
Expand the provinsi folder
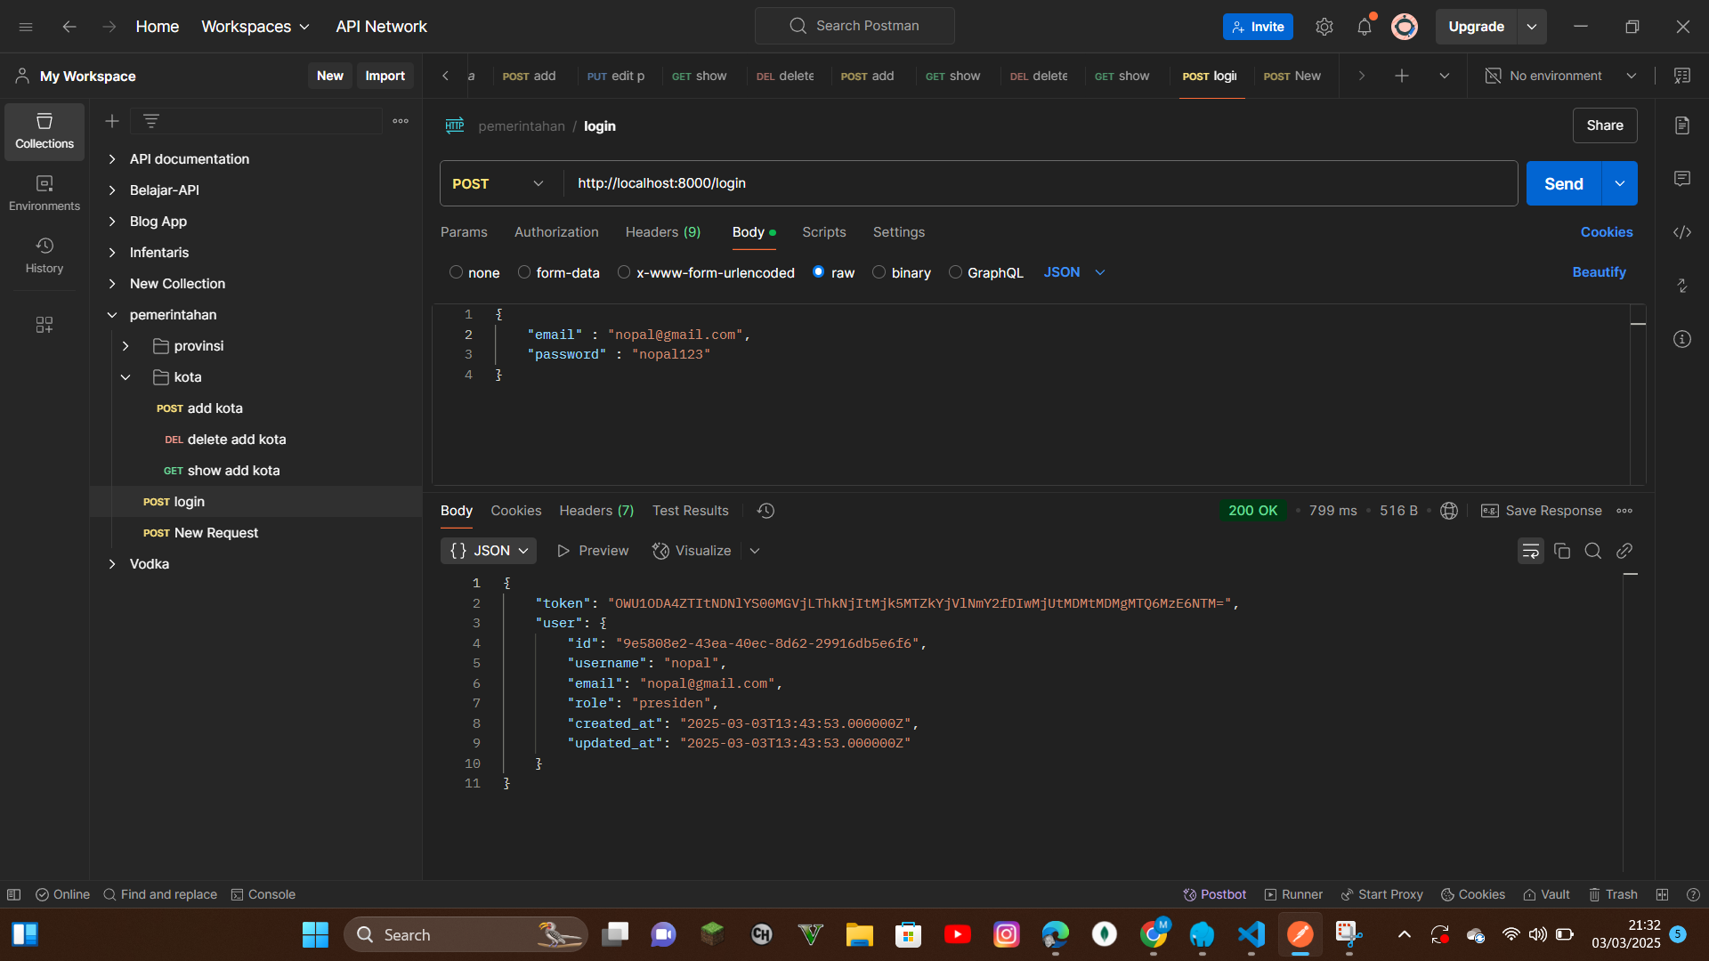(126, 346)
